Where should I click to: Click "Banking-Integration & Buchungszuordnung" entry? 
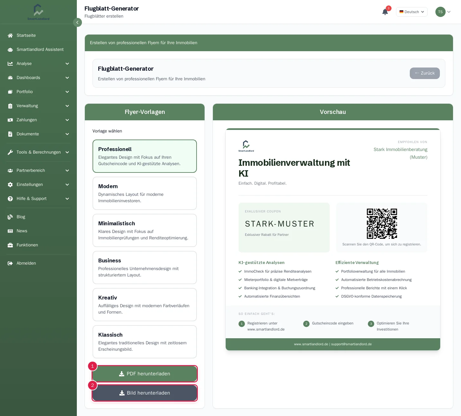tap(280, 288)
